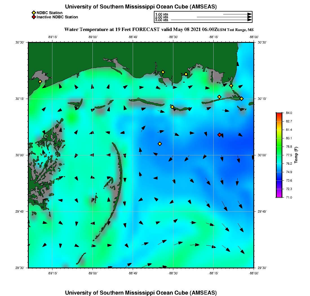This screenshot has height=296, width=310.
Task: Click the red top segment of the temperature color bar
Action: click(279, 114)
